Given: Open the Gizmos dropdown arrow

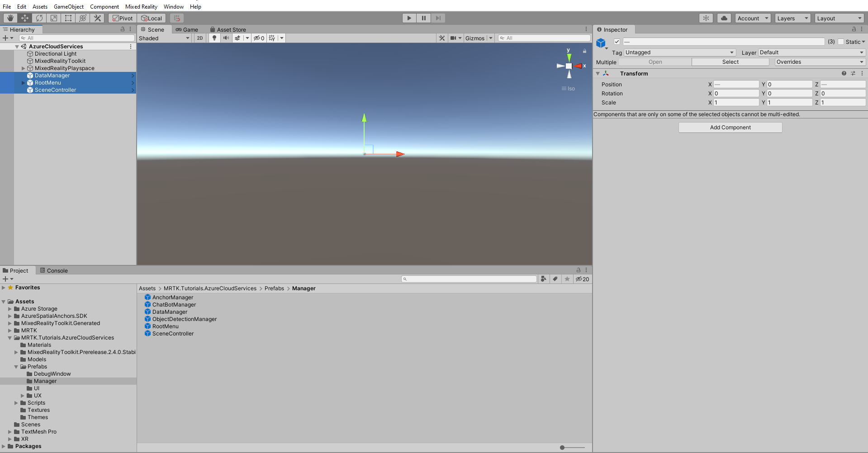Looking at the screenshot, I should tap(491, 38).
